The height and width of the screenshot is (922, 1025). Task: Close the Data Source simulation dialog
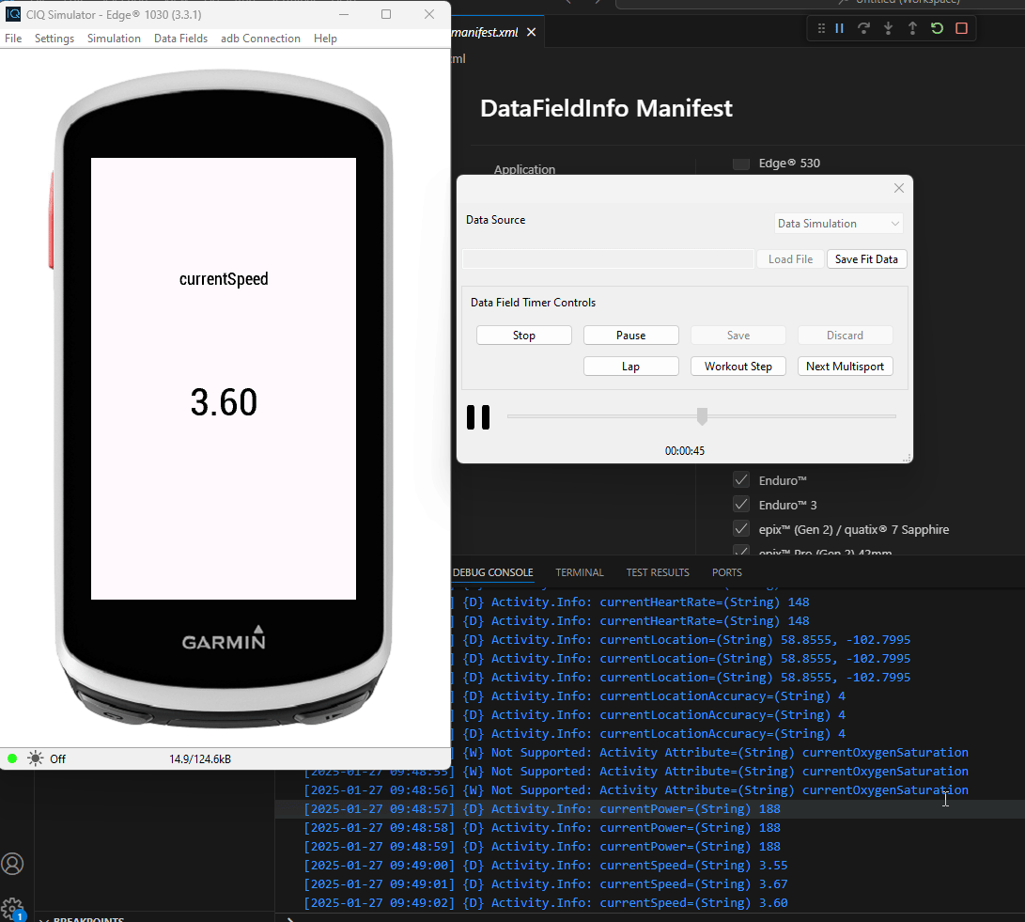(x=899, y=188)
